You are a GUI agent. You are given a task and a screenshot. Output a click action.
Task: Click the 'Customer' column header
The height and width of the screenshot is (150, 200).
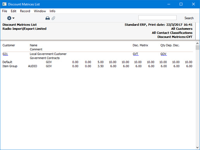coord(9,45)
